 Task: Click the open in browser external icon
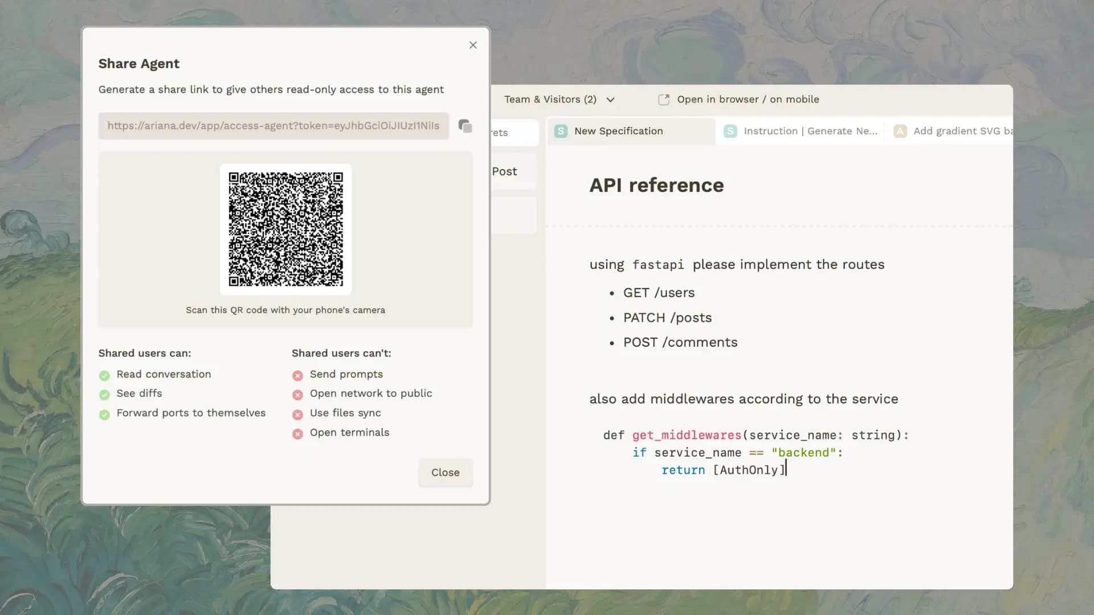[663, 100]
